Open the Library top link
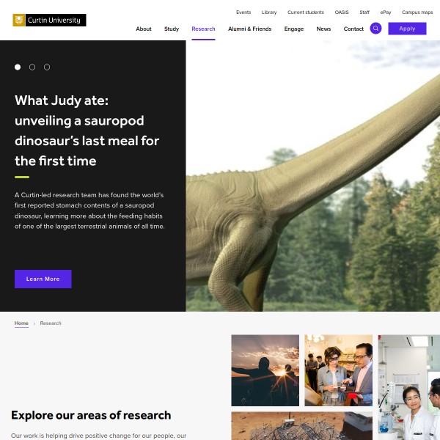This screenshot has width=440, height=440. point(269,12)
